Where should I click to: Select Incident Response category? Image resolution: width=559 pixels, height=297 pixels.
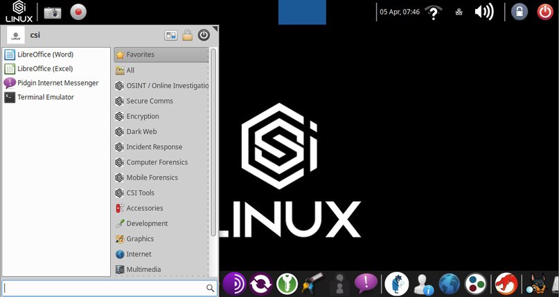pyautogui.click(x=161, y=147)
